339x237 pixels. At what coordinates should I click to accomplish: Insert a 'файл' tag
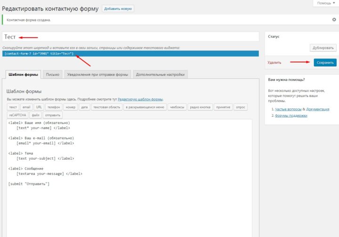(x=35, y=115)
